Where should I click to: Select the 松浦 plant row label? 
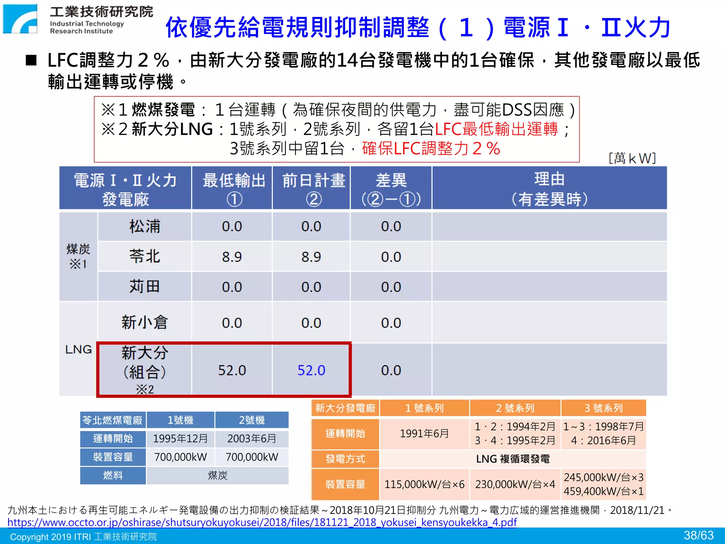coord(144,226)
